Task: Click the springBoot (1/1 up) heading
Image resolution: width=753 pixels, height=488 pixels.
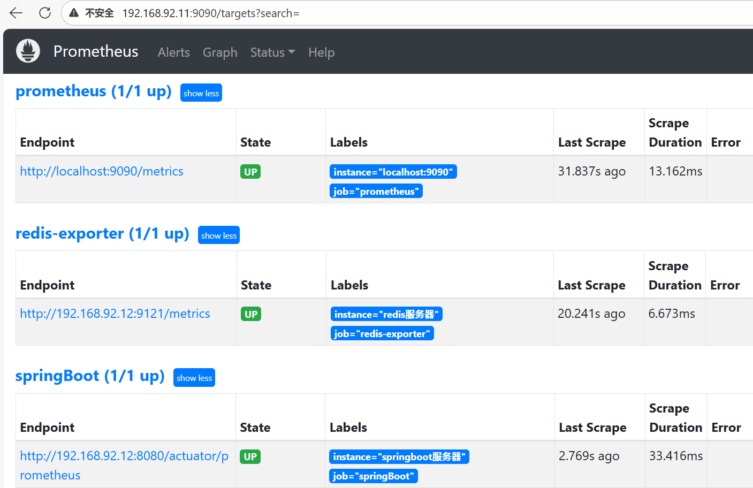Action: click(x=90, y=376)
